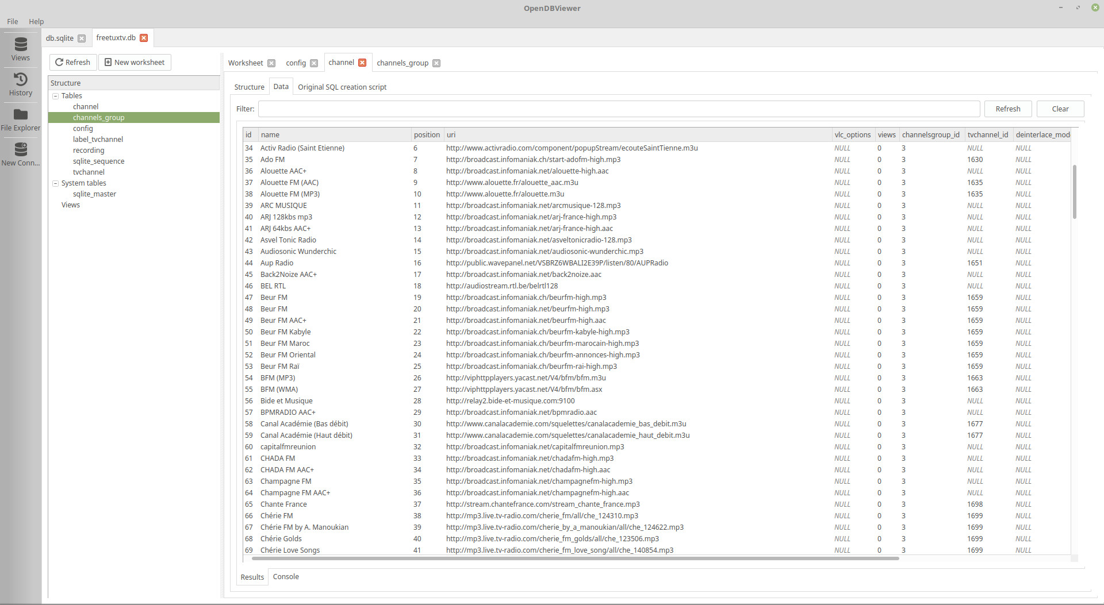Clear the filter with Clear button
This screenshot has height=605, width=1104.
pyautogui.click(x=1060, y=109)
